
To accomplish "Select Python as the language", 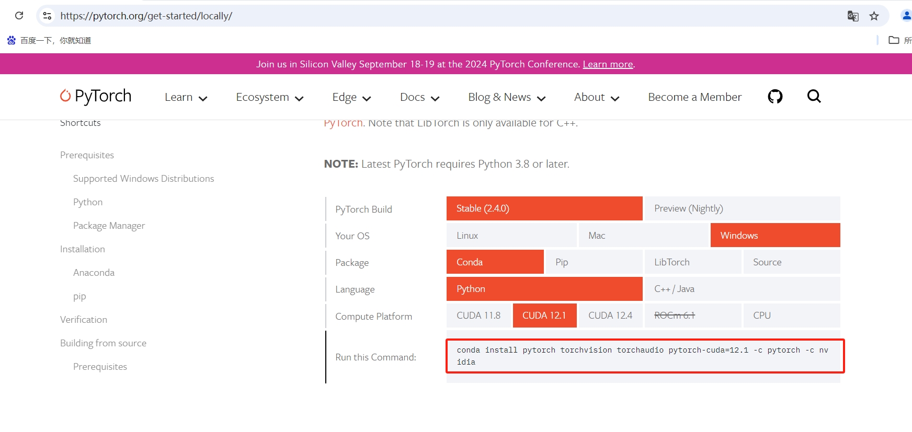I will 544,289.
